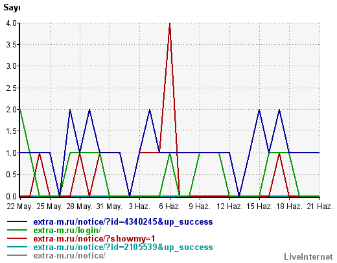Open extra-m.ru/notice/?id=4340245&up_success legend entry
Image resolution: width=337 pixels, height=263 pixels.
coord(123,222)
